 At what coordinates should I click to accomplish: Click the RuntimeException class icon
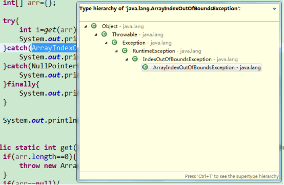tap(125, 51)
